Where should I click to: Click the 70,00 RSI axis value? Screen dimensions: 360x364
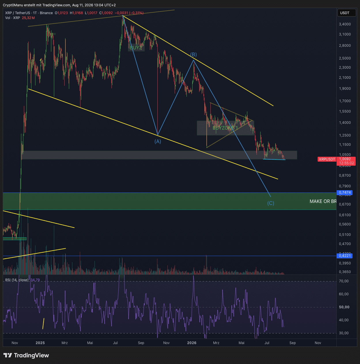pyautogui.click(x=344, y=281)
